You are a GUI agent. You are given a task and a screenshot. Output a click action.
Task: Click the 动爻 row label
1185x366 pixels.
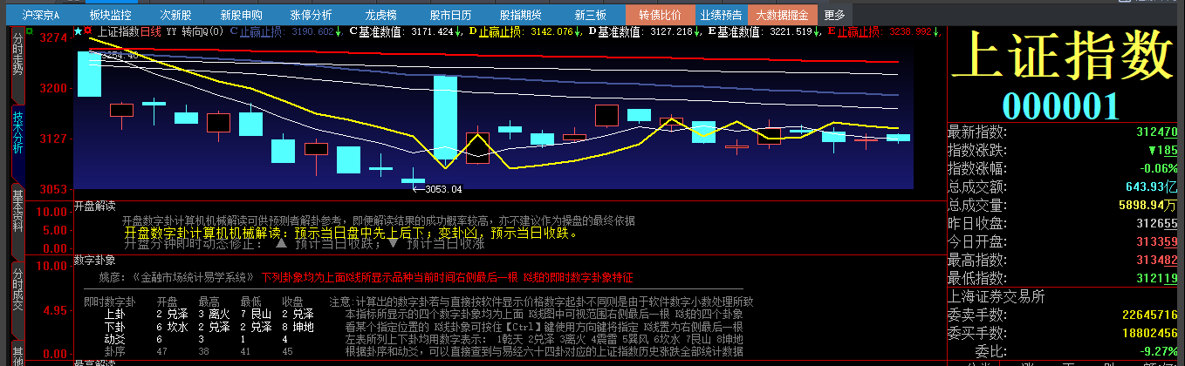113,339
